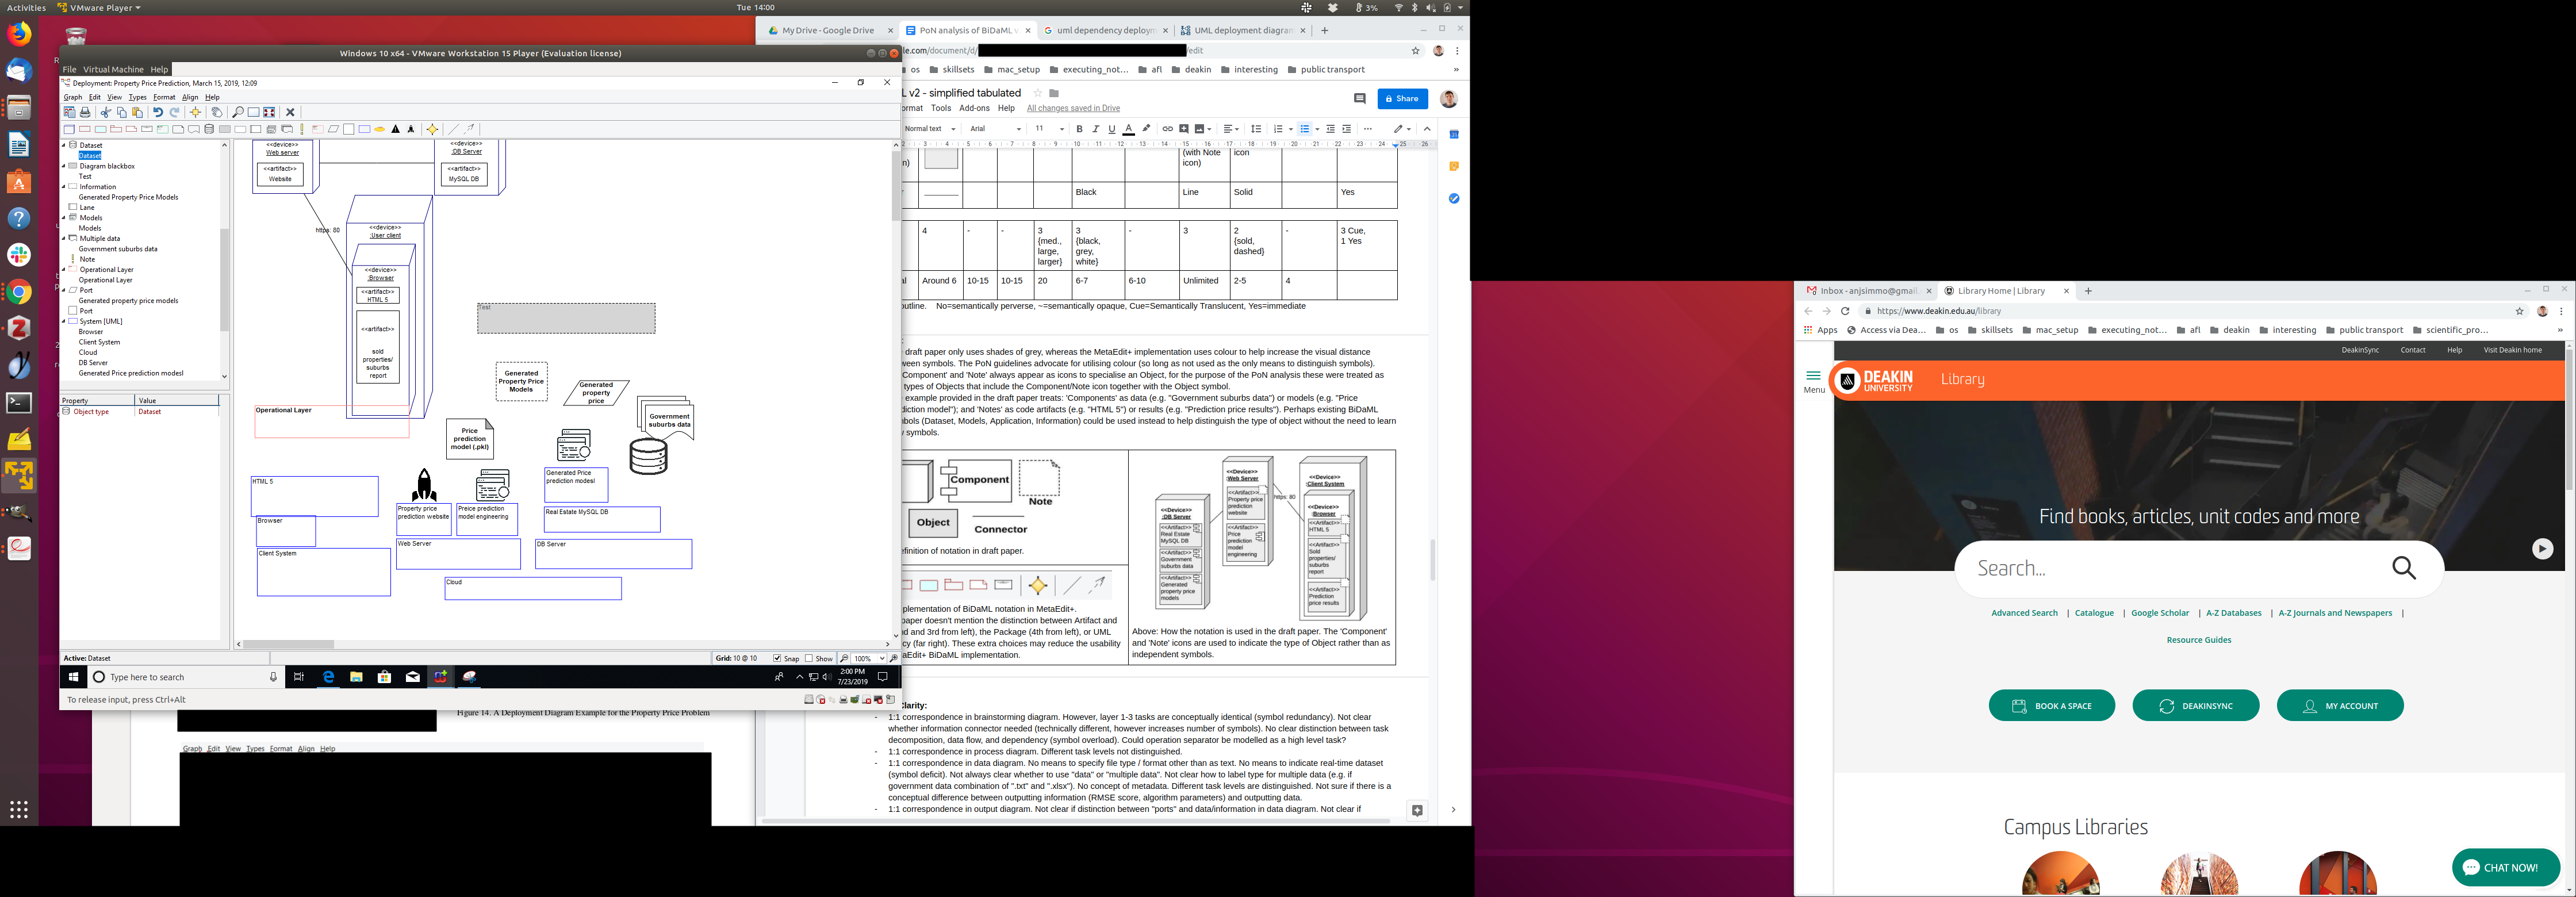Toggle the Snap checkbox in status bar
The height and width of the screenshot is (897, 2576).
click(778, 659)
